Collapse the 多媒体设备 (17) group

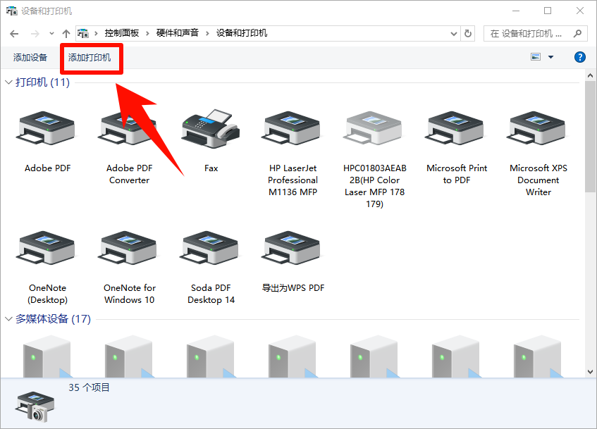pyautogui.click(x=8, y=319)
